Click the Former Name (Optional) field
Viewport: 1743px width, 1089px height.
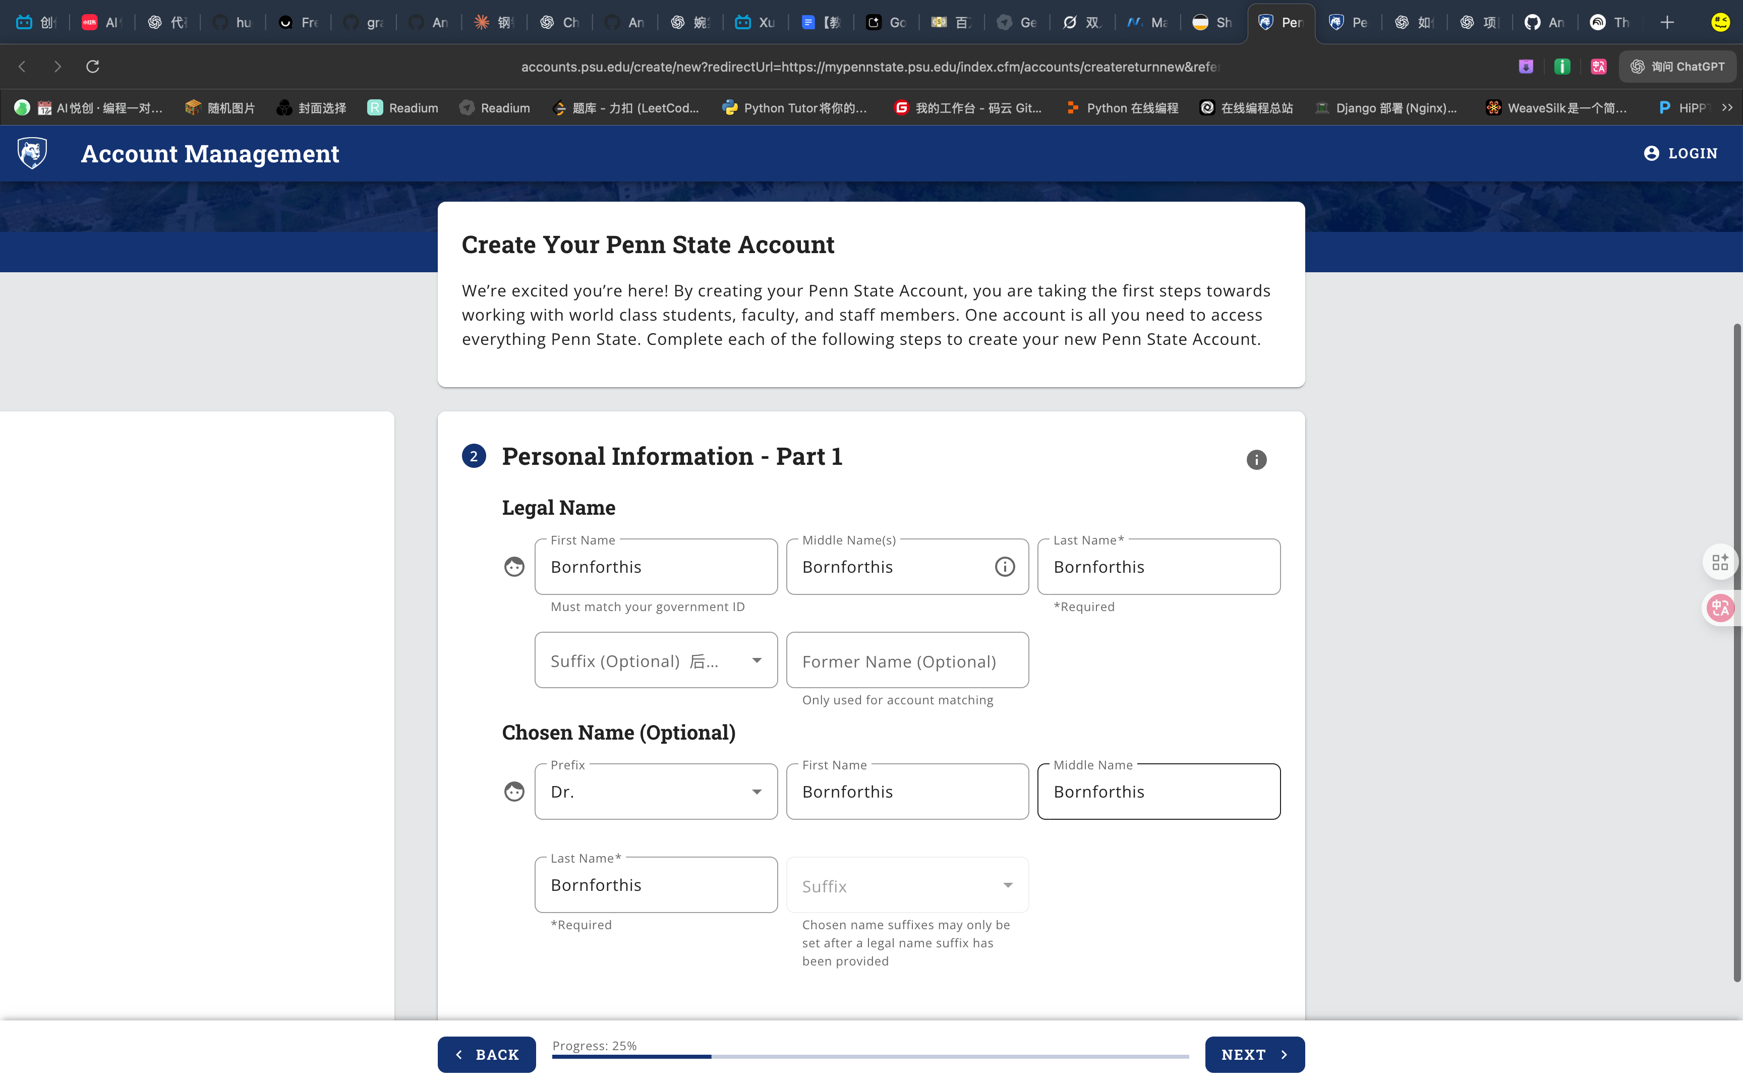pos(907,660)
